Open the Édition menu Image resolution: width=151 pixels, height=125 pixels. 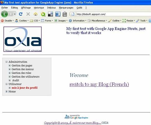click(x=15, y=8)
